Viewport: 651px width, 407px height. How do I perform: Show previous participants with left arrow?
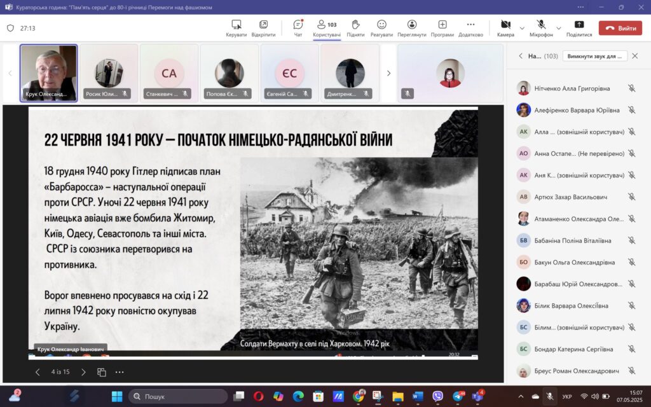tap(10, 73)
